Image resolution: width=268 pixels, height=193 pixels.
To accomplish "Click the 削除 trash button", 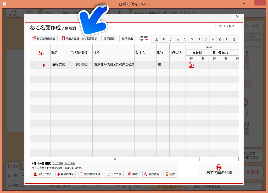I will 170,174.
